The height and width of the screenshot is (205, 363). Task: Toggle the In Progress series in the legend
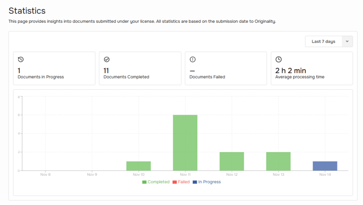click(207, 182)
